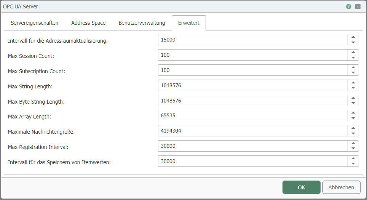Screen dimensions: 367x200
Task: Decrease the Max Session Count value
Action: (353, 58)
